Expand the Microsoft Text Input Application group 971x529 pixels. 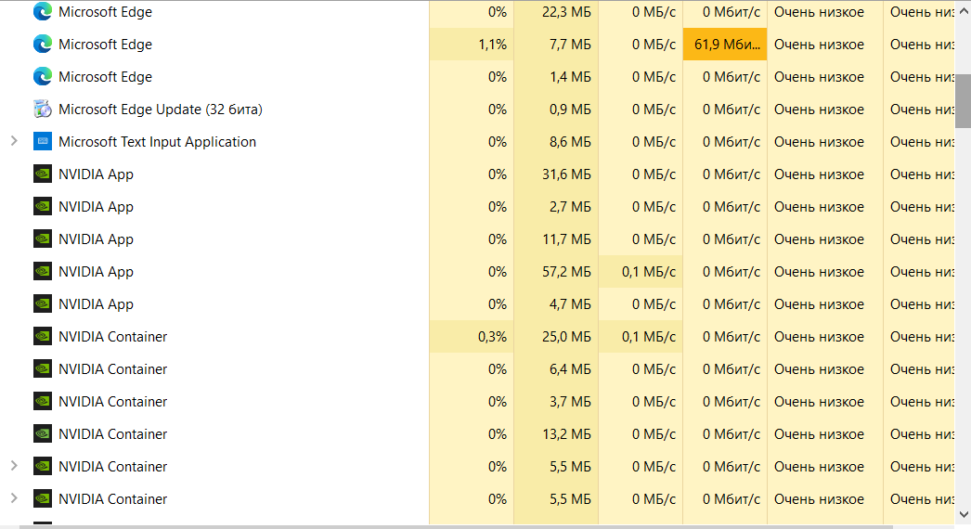coord(13,142)
